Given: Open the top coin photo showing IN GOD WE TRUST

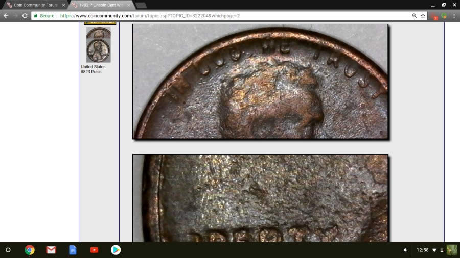Looking at the screenshot, I should [x=261, y=81].
